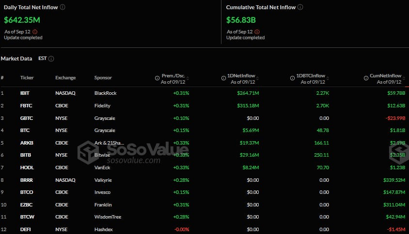This screenshot has width=409, height=234.
Task: Click GBTC cumulative inflow -$23.99B
Action: click(395, 118)
